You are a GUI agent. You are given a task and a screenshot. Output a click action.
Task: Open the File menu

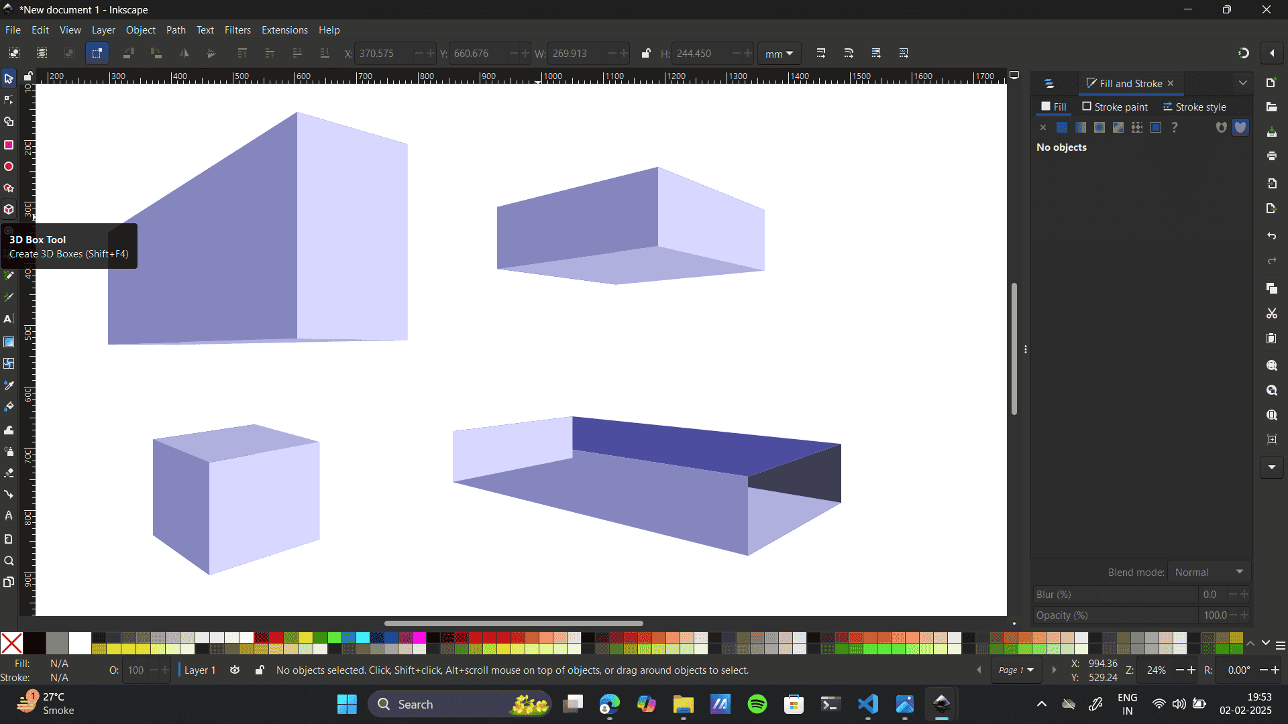click(13, 30)
